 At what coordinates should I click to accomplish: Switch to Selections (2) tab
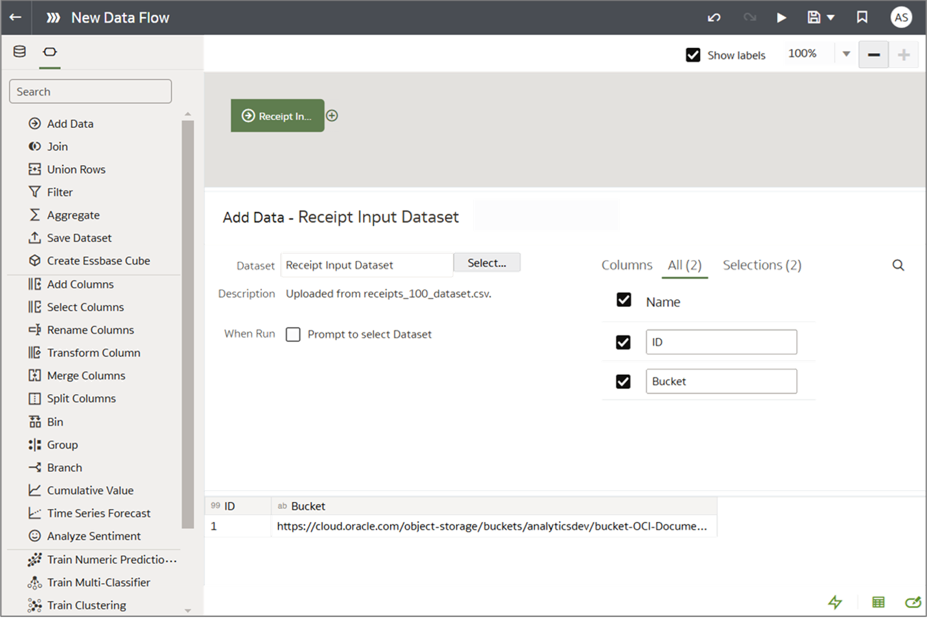click(762, 265)
